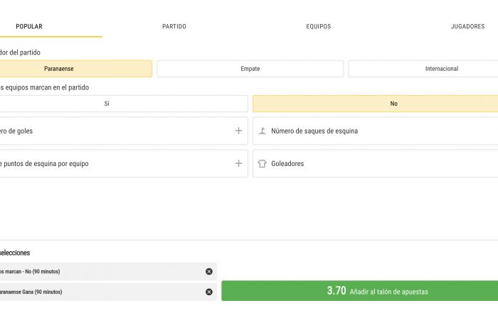Switch to the PARTIDO tab
The height and width of the screenshot is (313, 498).
174,26
